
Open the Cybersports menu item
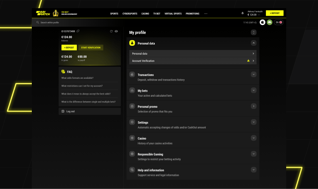pos(130,14)
